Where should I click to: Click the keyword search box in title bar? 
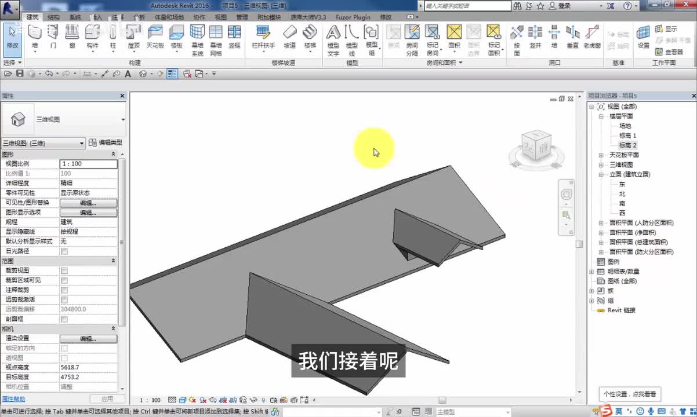pyautogui.click(x=467, y=5)
